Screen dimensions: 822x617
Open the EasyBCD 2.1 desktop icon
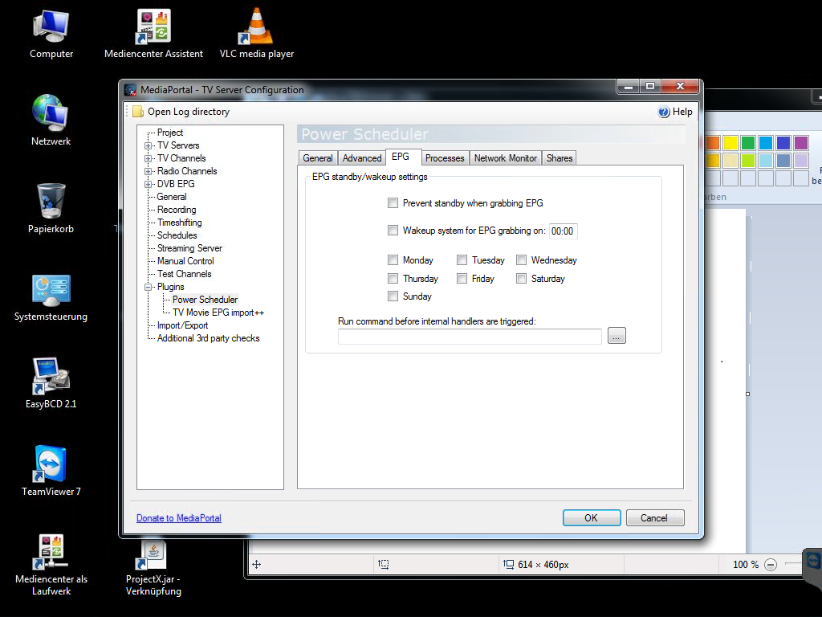51,377
